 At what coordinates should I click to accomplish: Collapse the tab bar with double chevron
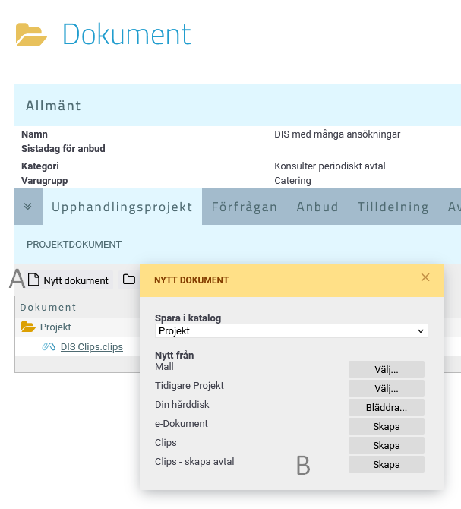pos(28,207)
